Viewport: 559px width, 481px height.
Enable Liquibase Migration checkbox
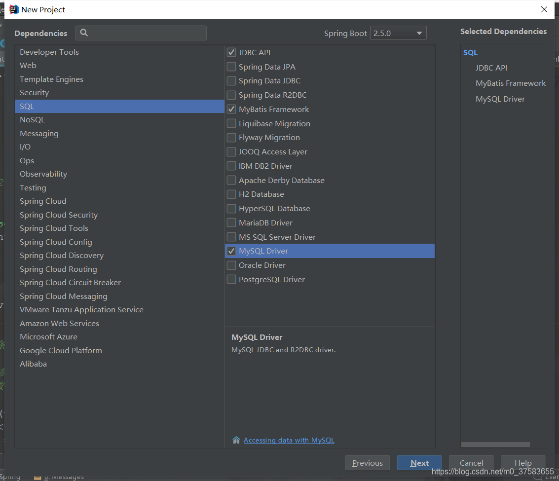[231, 123]
